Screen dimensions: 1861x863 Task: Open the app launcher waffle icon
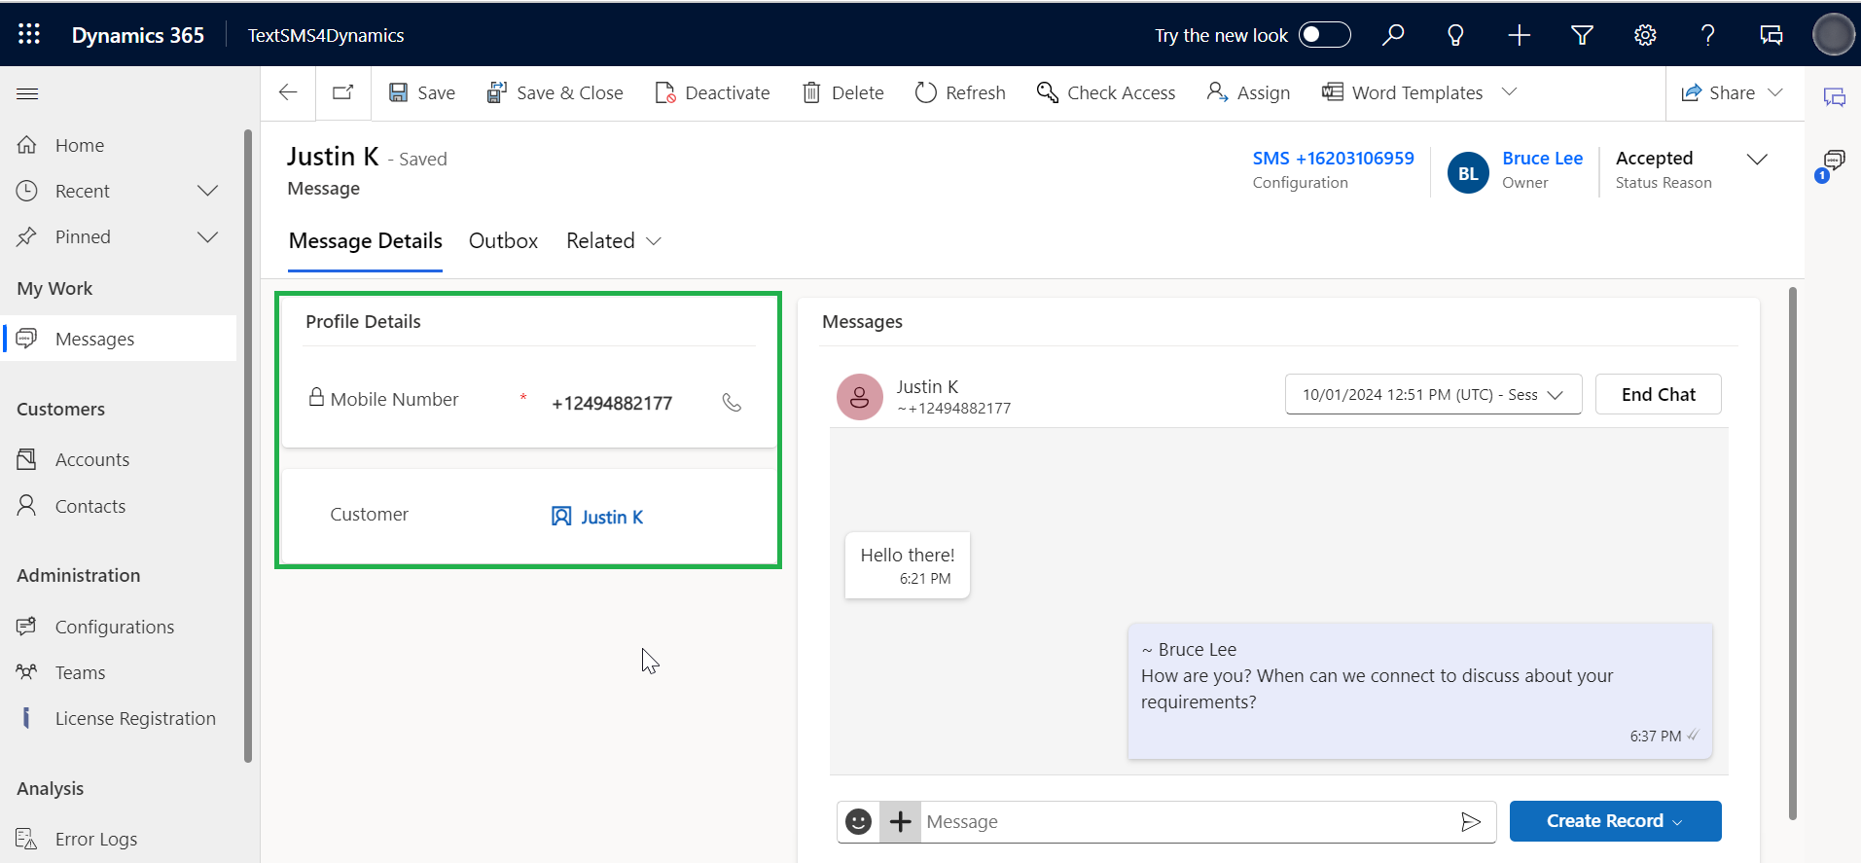point(29,35)
